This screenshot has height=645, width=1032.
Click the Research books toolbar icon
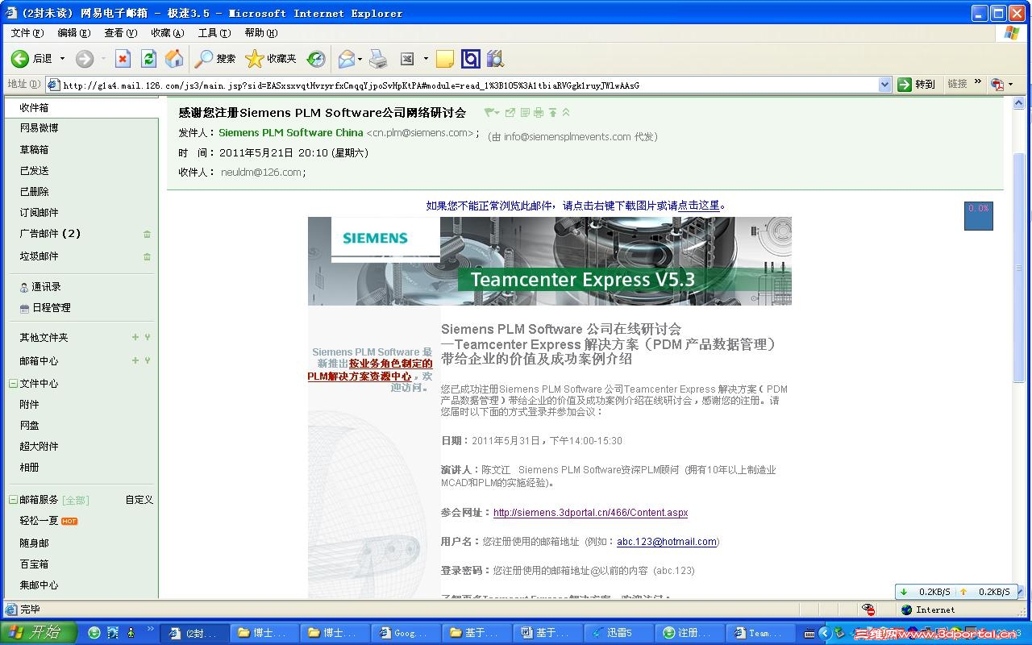tap(495, 59)
